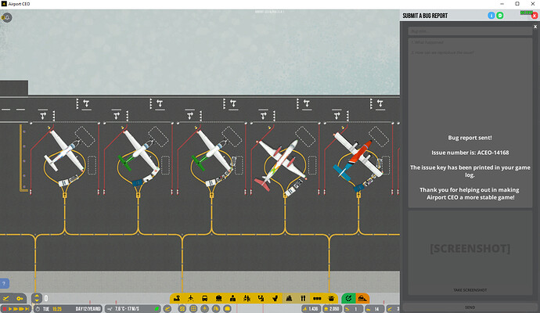Click the bug title input field
This screenshot has height=313, width=540.
470,31
